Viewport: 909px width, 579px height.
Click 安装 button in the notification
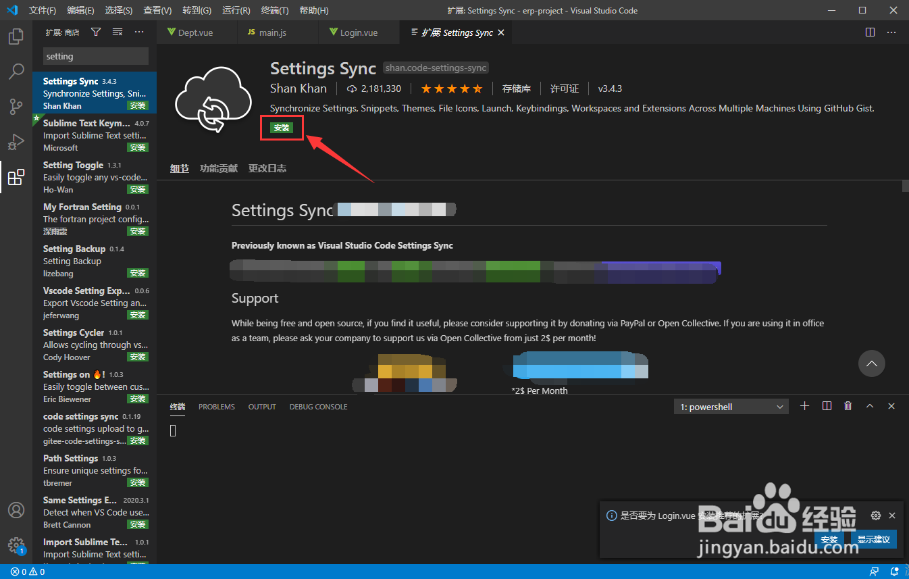click(x=829, y=539)
